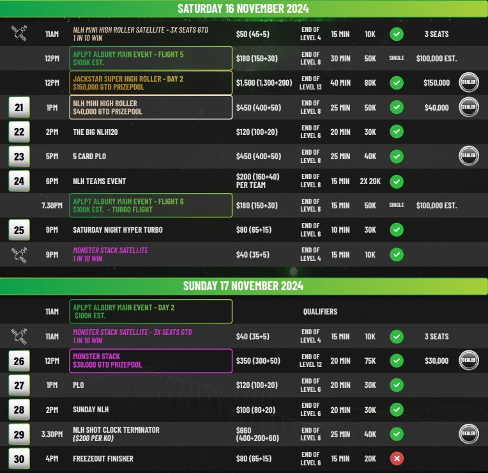
Task: Click the event number 27 badge for PLO
Action: (19, 385)
